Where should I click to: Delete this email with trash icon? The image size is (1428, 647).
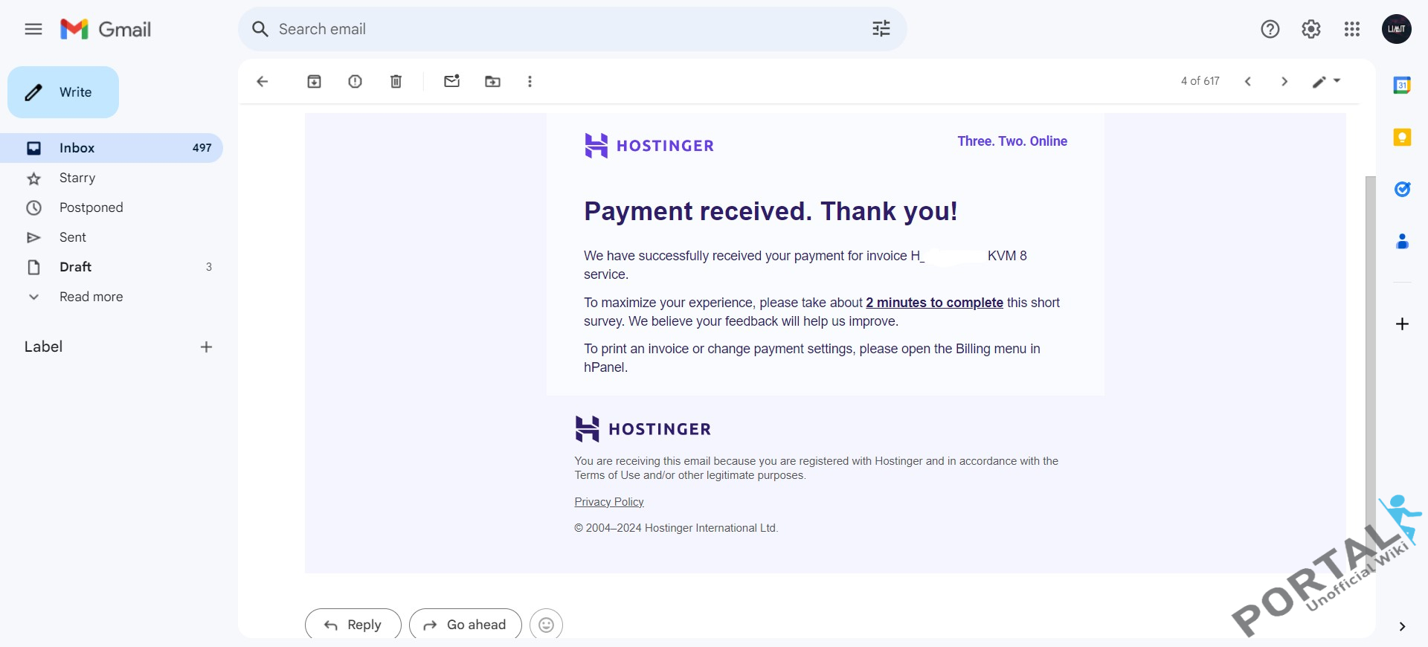click(396, 82)
